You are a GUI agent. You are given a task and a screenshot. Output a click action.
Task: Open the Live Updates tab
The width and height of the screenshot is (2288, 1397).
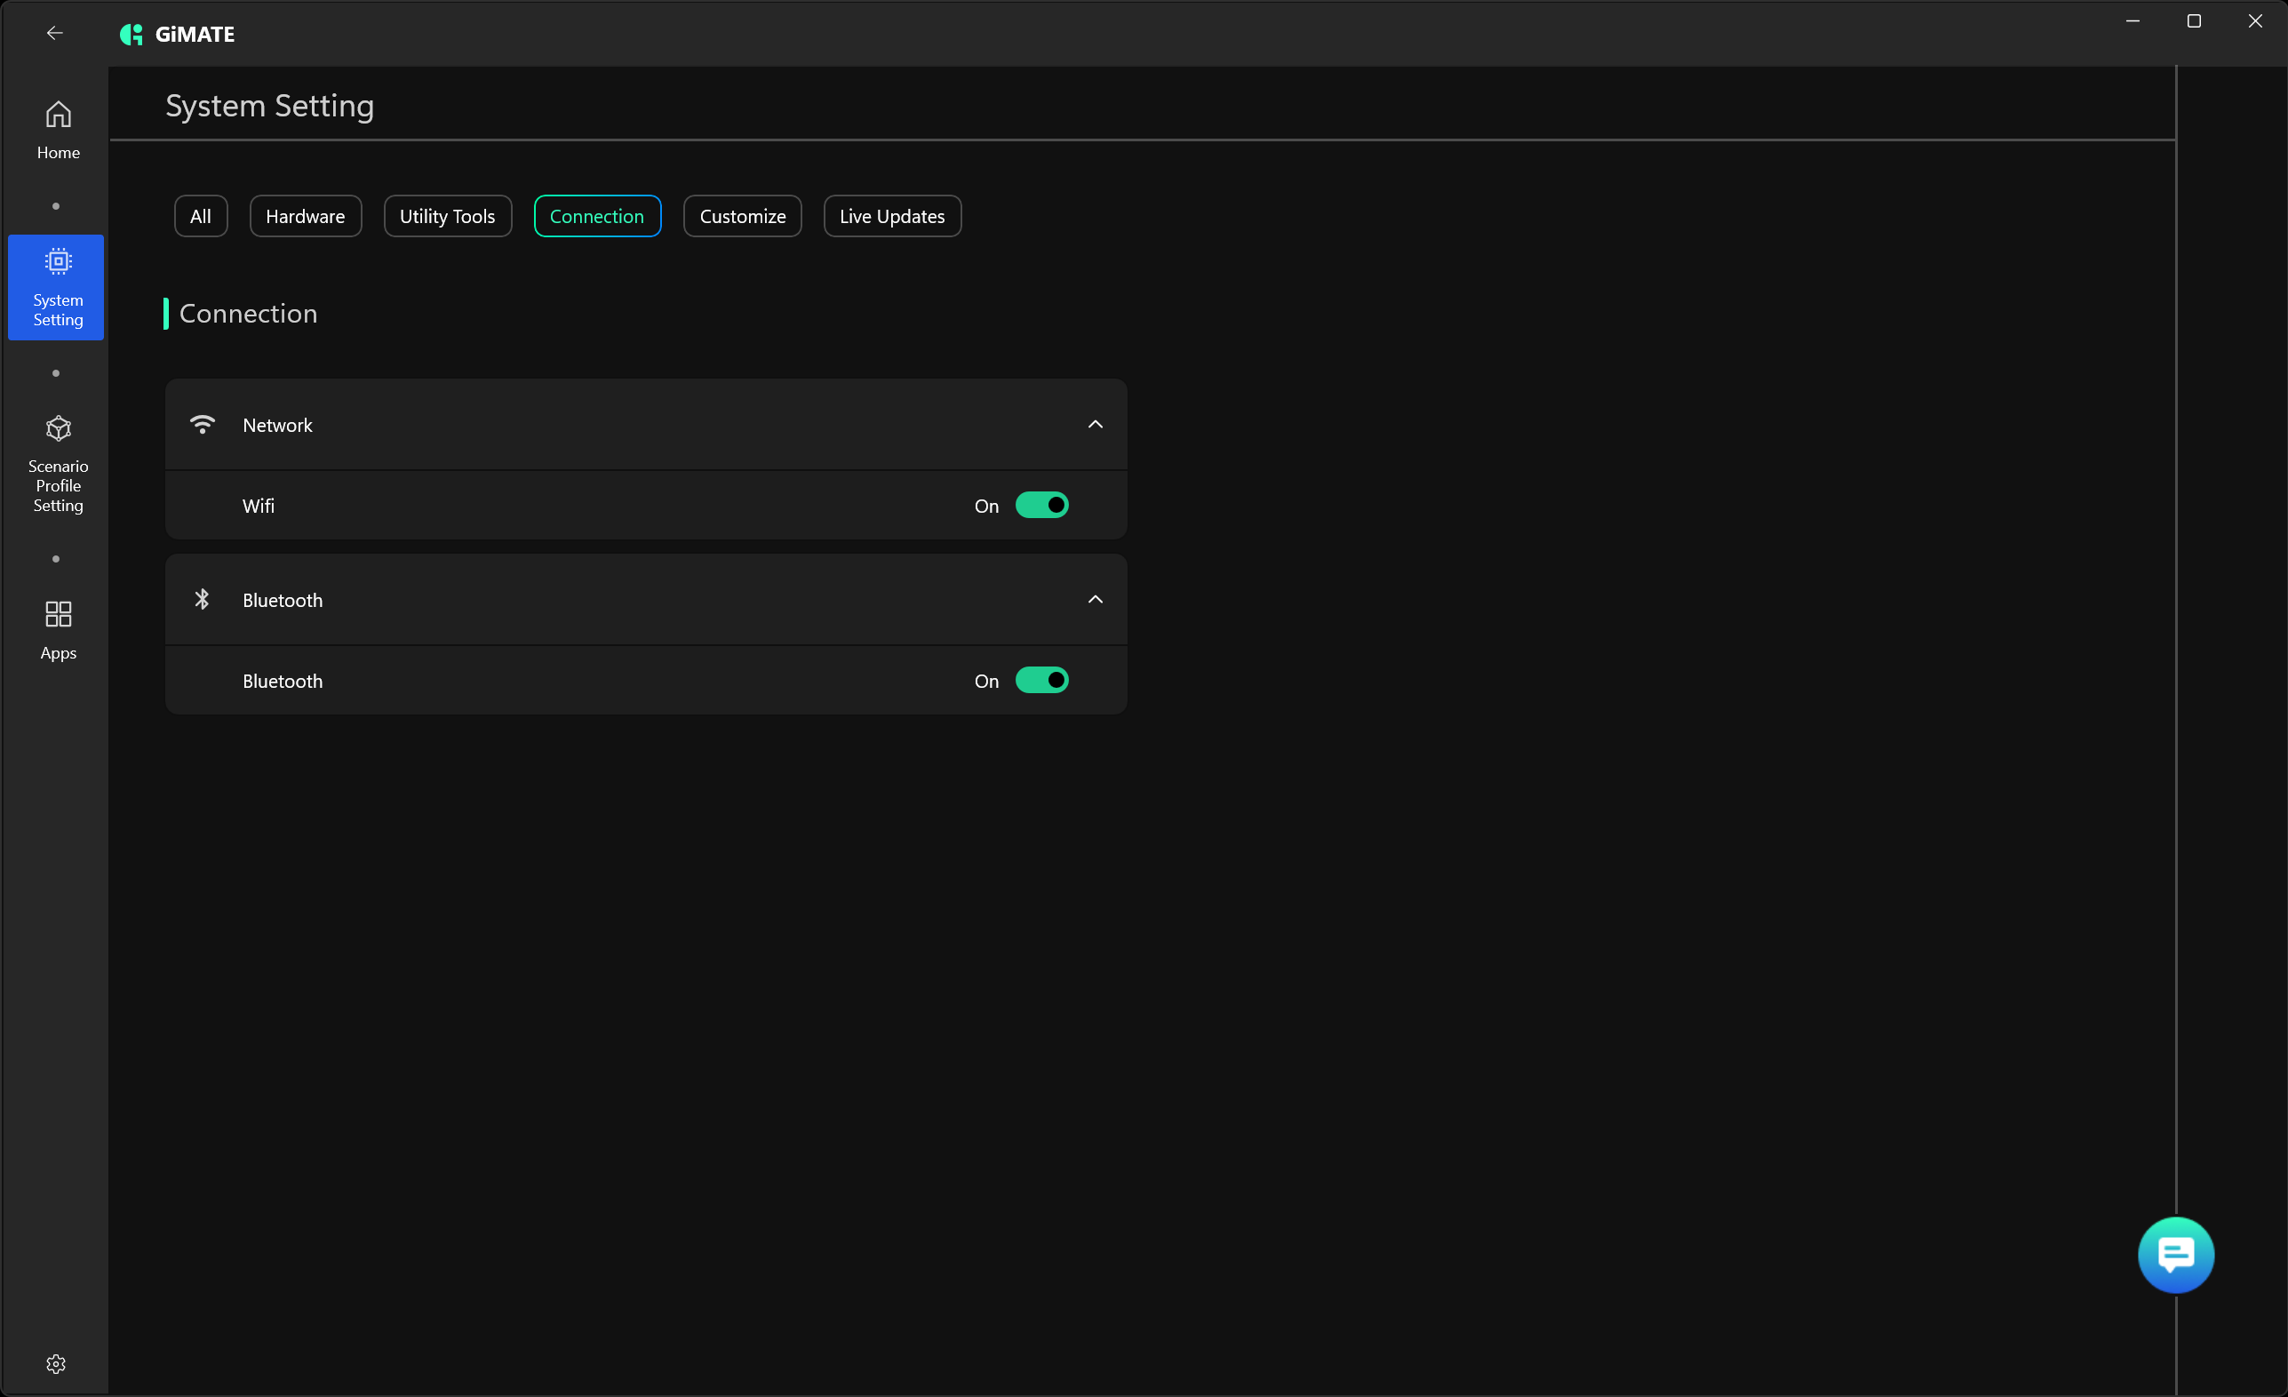click(x=891, y=215)
